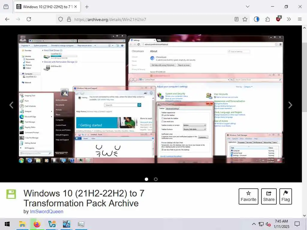Show next carousel image with right arrow
This screenshot has height=230, width=307.
click(290, 105)
